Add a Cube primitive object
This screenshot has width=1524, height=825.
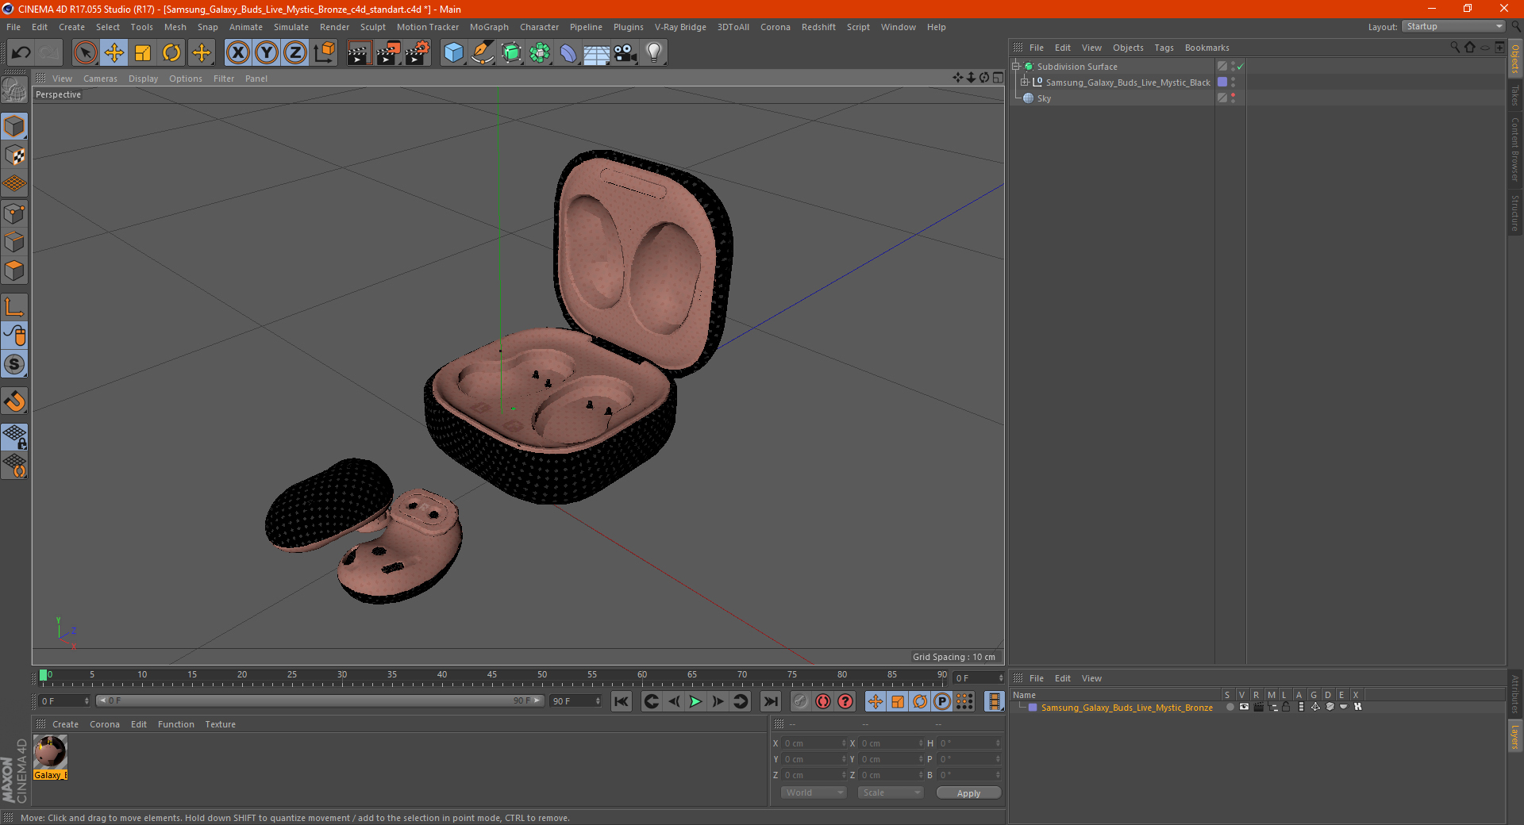coord(453,53)
